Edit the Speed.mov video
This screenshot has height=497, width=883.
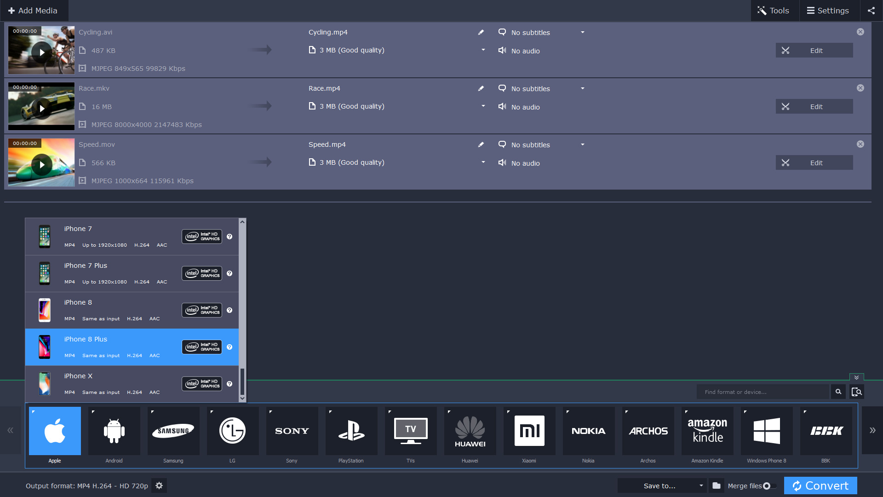(x=816, y=162)
